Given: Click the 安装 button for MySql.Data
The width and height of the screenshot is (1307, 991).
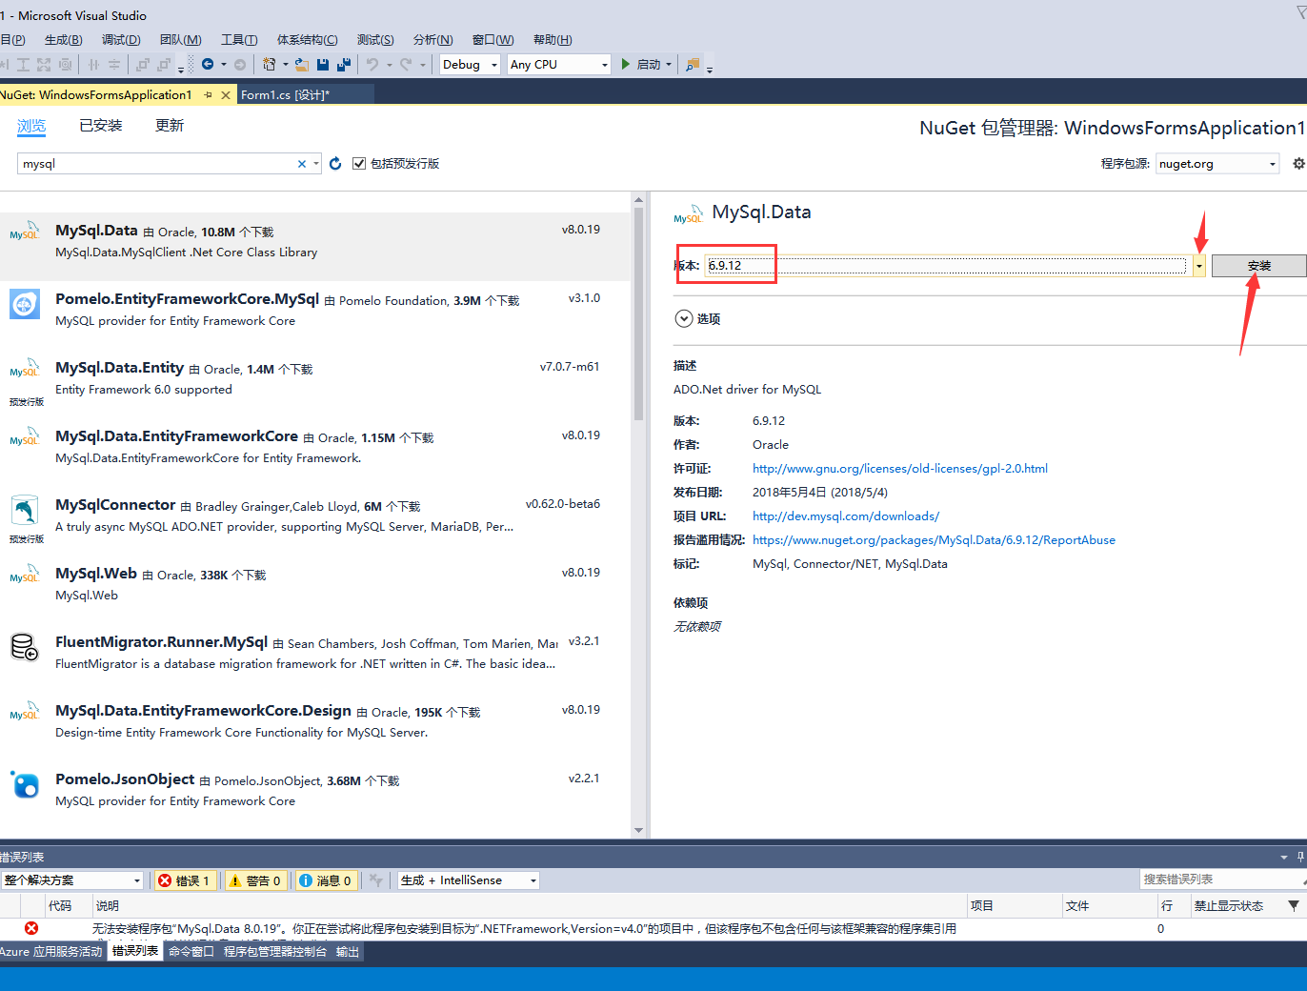Looking at the screenshot, I should [1258, 266].
